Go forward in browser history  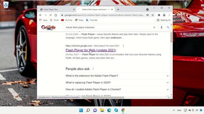click(x=46, y=15)
